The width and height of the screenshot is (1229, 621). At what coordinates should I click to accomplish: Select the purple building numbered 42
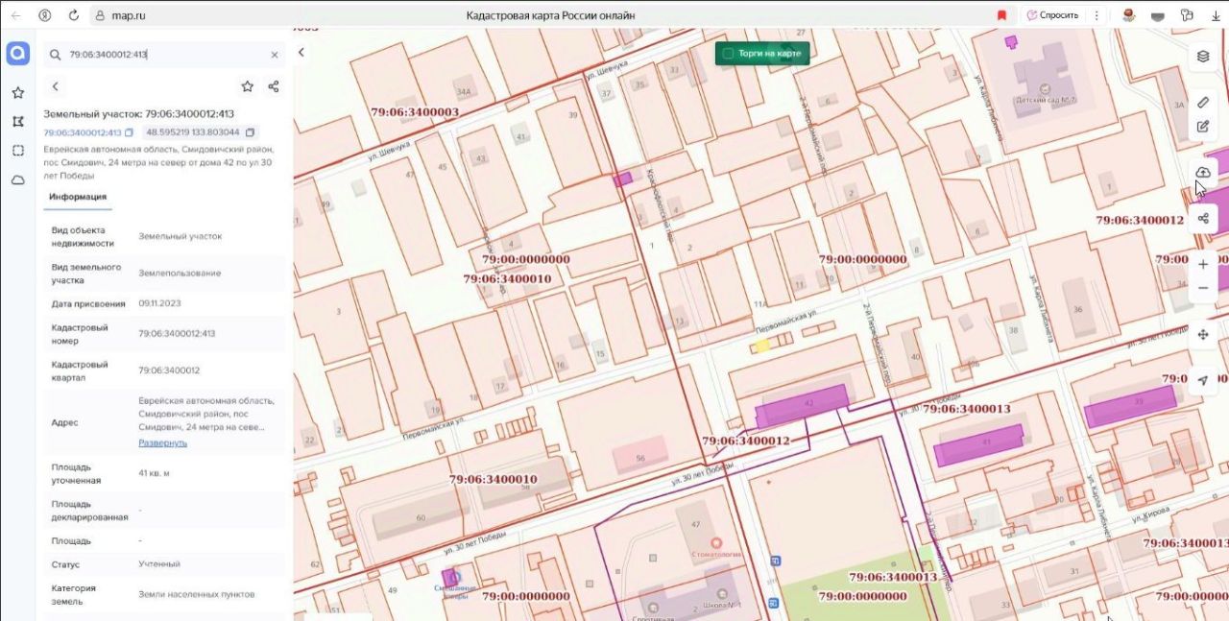[x=802, y=406]
